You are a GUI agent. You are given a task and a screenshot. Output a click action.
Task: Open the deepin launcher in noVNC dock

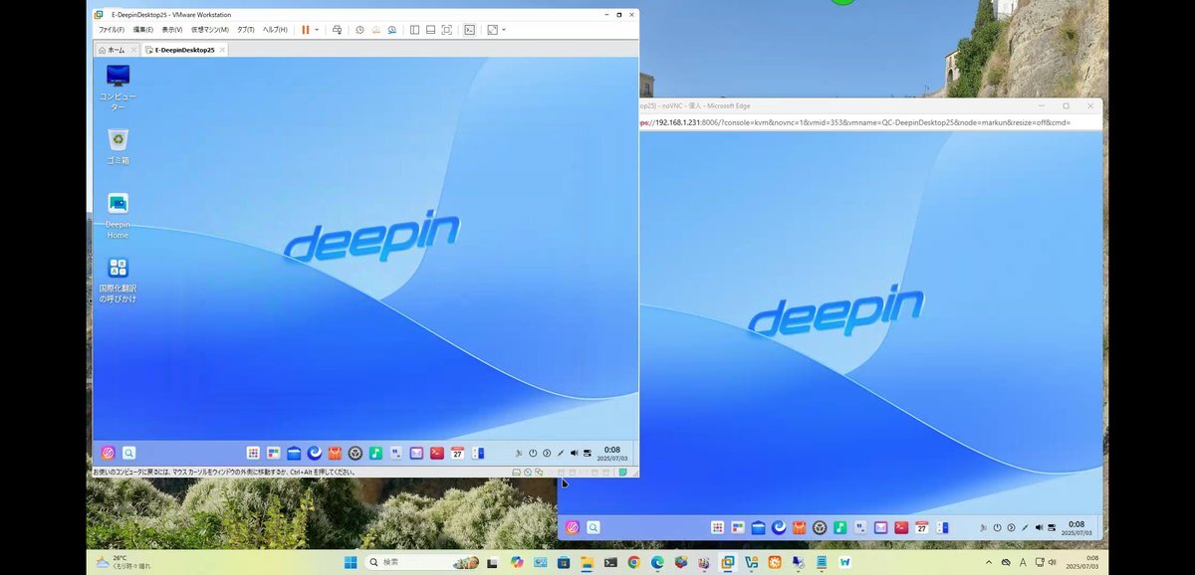[x=573, y=527]
